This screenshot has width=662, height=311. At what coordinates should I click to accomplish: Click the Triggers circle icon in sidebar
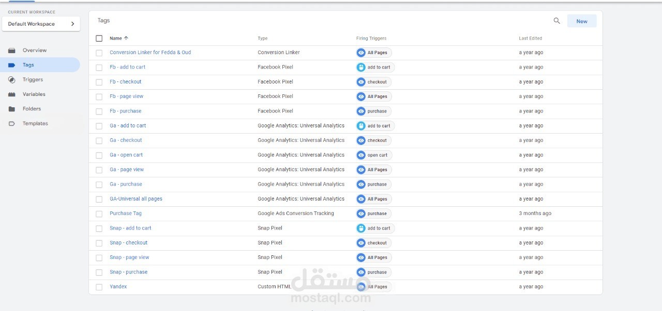click(12, 79)
